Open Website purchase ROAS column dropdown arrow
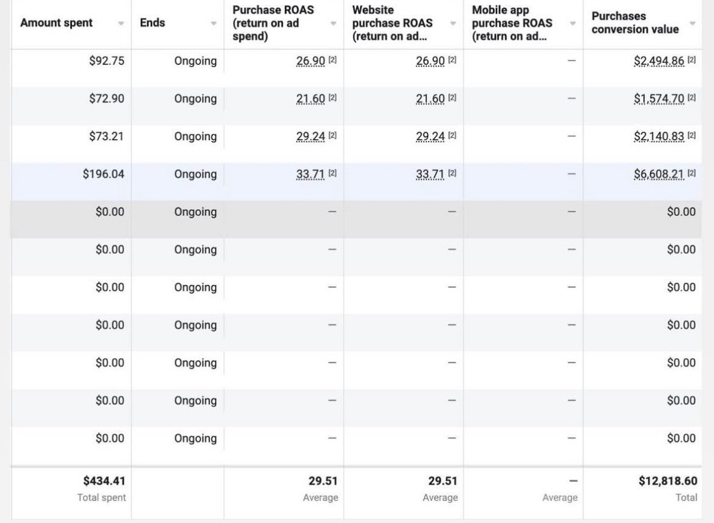Viewport: 714px width, 523px height. point(453,24)
